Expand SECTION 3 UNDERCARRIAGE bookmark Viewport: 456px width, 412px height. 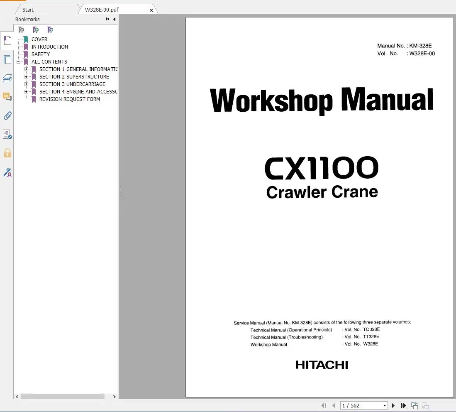[x=26, y=84]
